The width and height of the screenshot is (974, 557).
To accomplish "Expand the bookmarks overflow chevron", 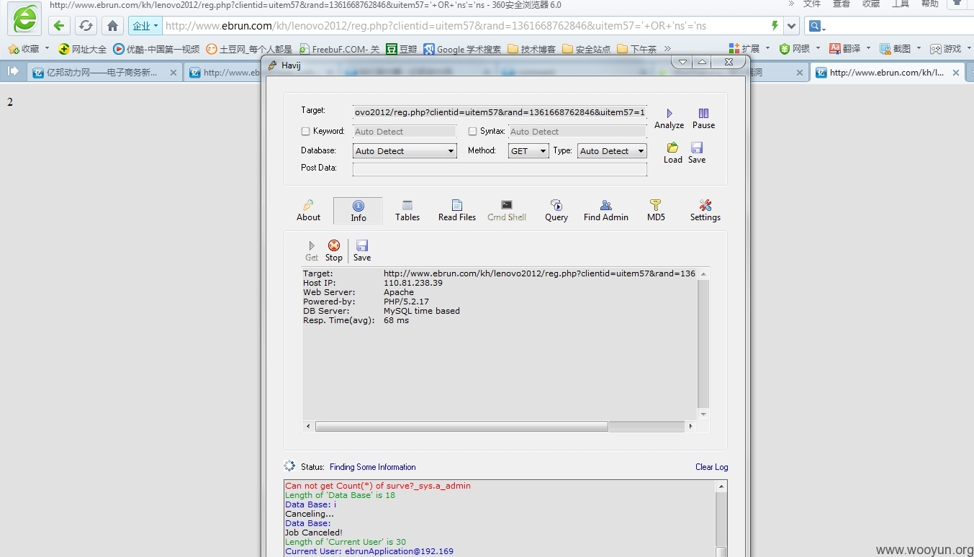I will [667, 48].
